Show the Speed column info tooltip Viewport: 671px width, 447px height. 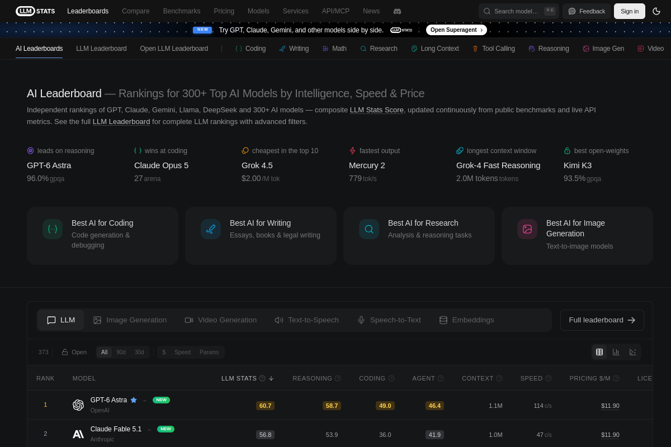[549, 378]
